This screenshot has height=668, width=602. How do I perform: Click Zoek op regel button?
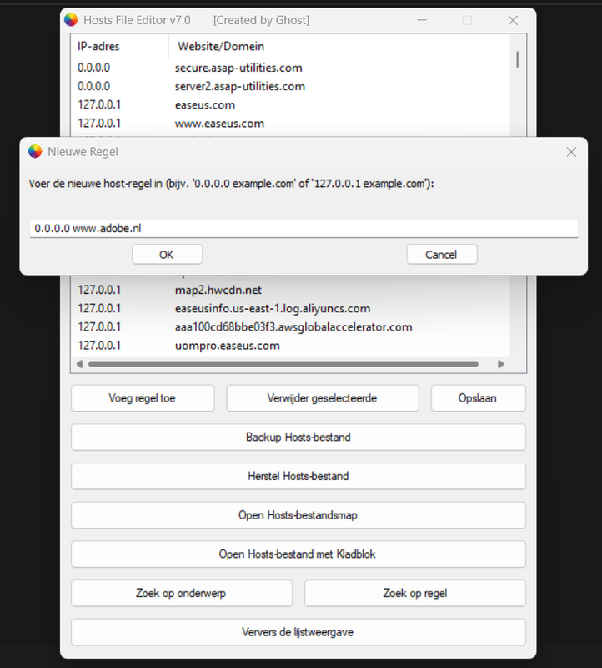pos(415,594)
